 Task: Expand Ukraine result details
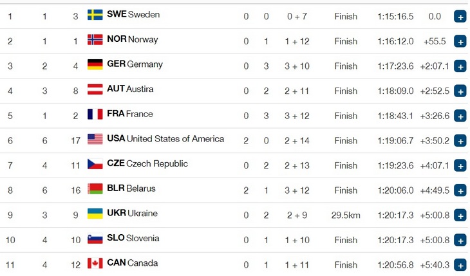coord(460,216)
